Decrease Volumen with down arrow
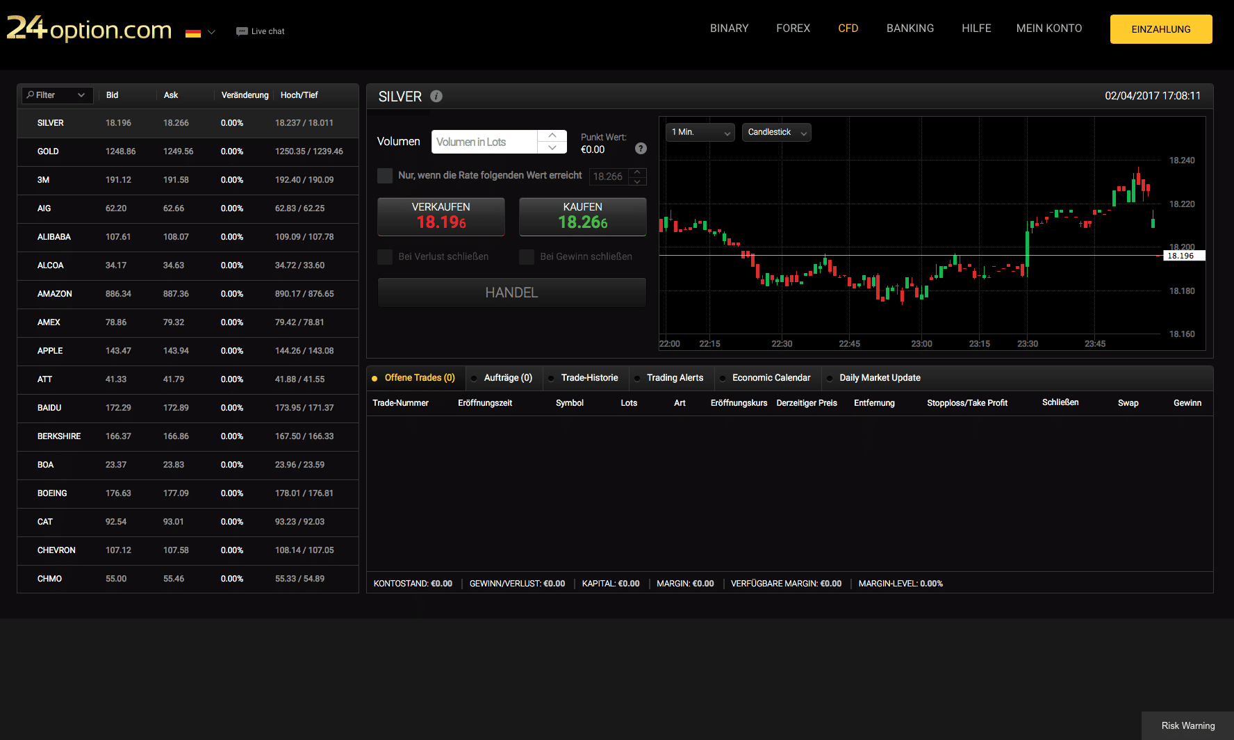 [552, 147]
